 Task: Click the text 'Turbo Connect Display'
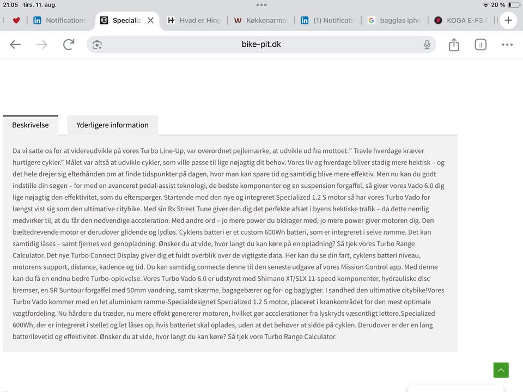point(105,255)
